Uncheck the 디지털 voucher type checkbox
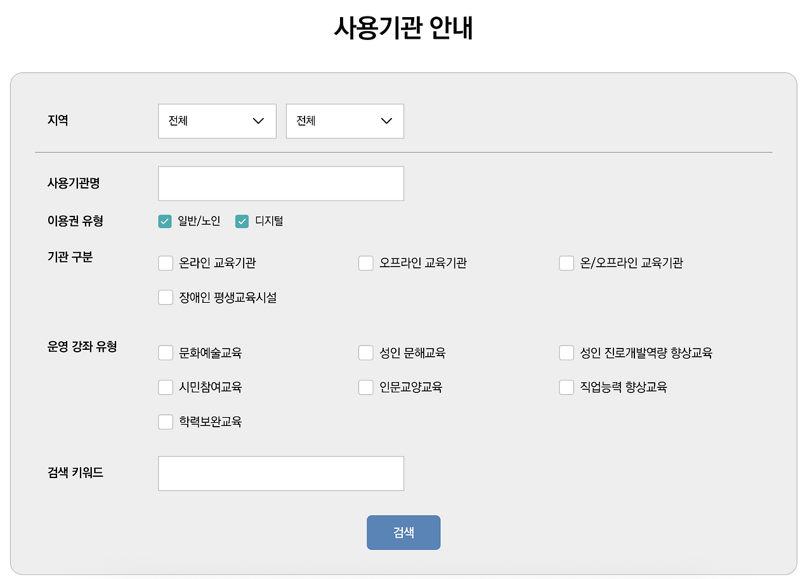Screen dimensions: 812x579 click(x=242, y=221)
